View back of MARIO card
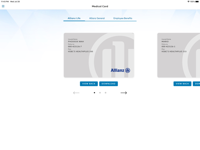 coord(182,84)
